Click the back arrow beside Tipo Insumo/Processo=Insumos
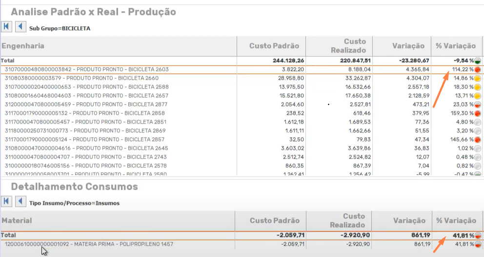 (x=20, y=201)
